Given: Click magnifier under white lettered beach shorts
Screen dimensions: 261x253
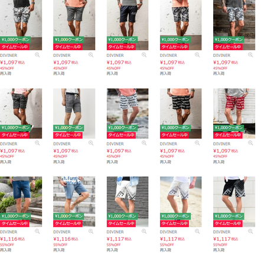Looking at the screenshot, I should (144, 143).
